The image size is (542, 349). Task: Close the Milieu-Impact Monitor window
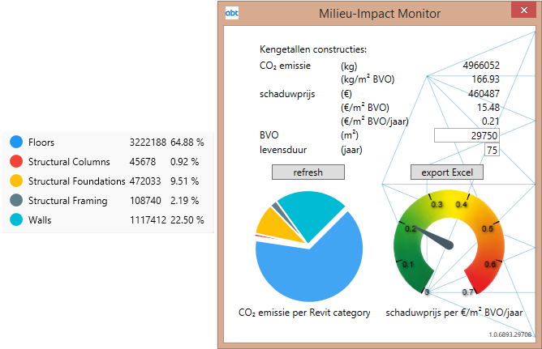pyautogui.click(x=523, y=10)
